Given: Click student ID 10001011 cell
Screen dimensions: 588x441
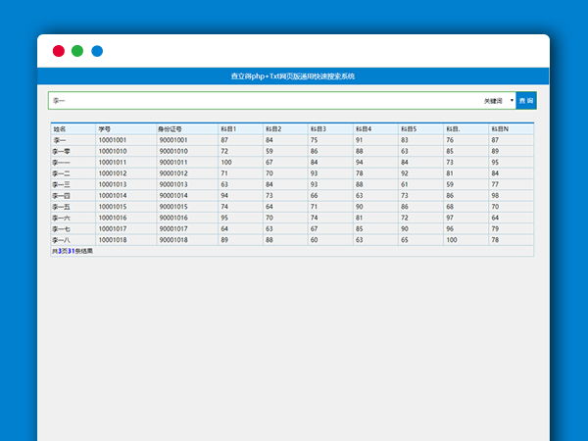Looking at the screenshot, I should pyautogui.click(x=113, y=163).
